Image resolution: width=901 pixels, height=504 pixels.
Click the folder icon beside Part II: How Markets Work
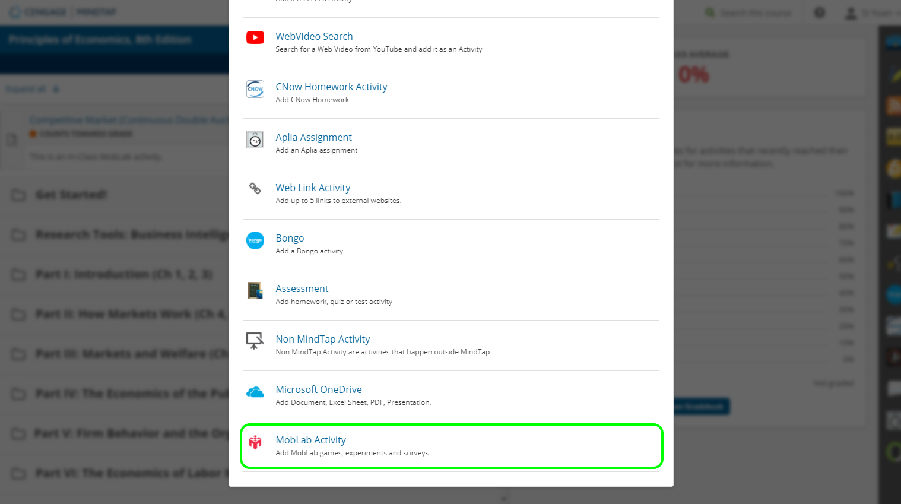click(x=18, y=315)
